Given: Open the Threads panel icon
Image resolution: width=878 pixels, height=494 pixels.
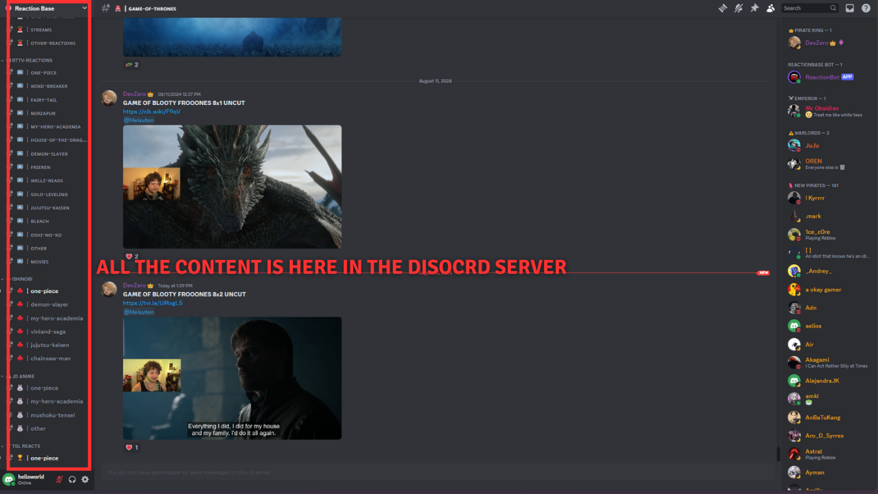Looking at the screenshot, I should coord(722,8).
